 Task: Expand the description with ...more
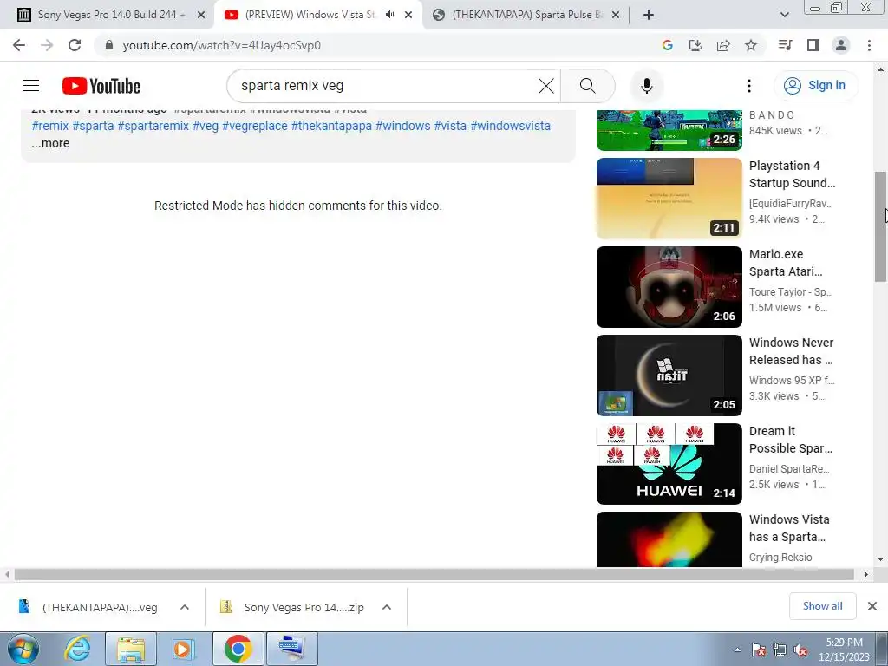tap(50, 143)
